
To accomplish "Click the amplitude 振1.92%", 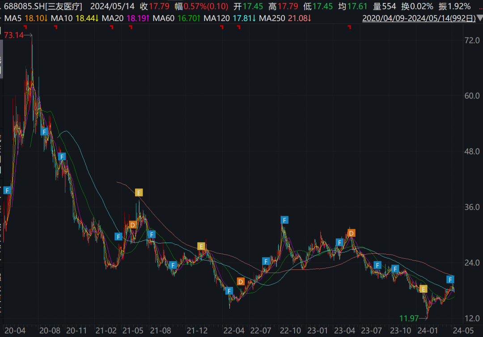I will 455,6.
